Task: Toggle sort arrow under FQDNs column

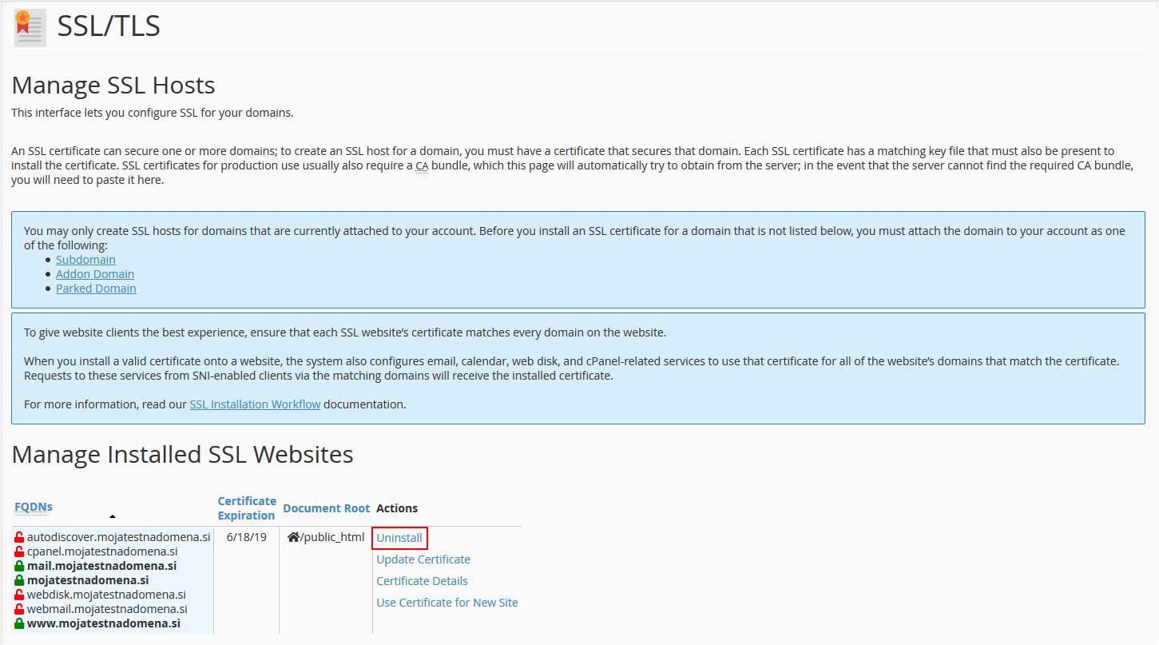Action: [113, 516]
